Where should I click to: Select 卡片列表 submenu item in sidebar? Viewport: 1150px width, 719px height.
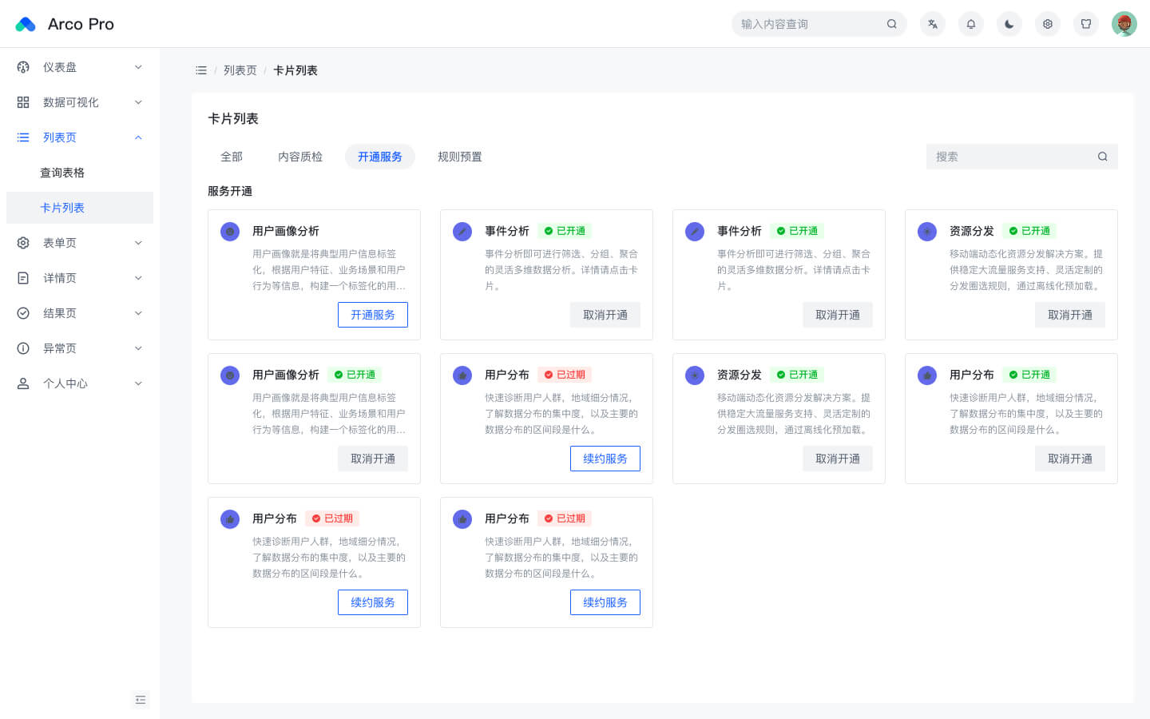click(80, 208)
